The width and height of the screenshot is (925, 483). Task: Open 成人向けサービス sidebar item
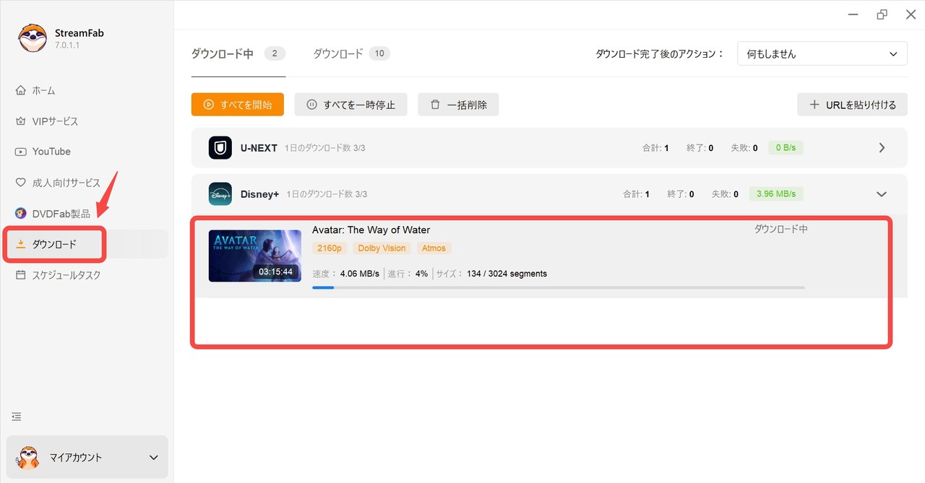click(65, 183)
